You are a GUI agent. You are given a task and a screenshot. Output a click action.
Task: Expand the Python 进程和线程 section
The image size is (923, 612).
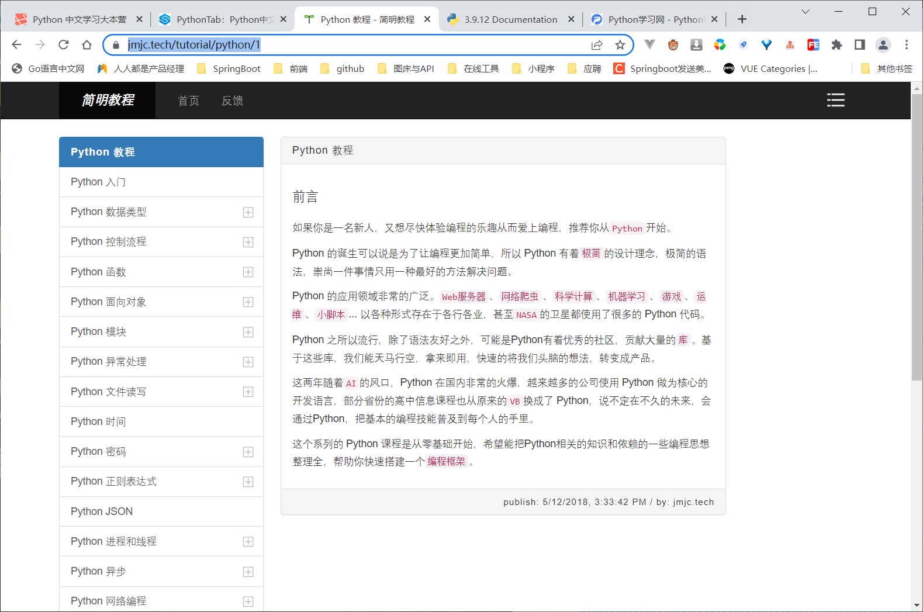248,542
